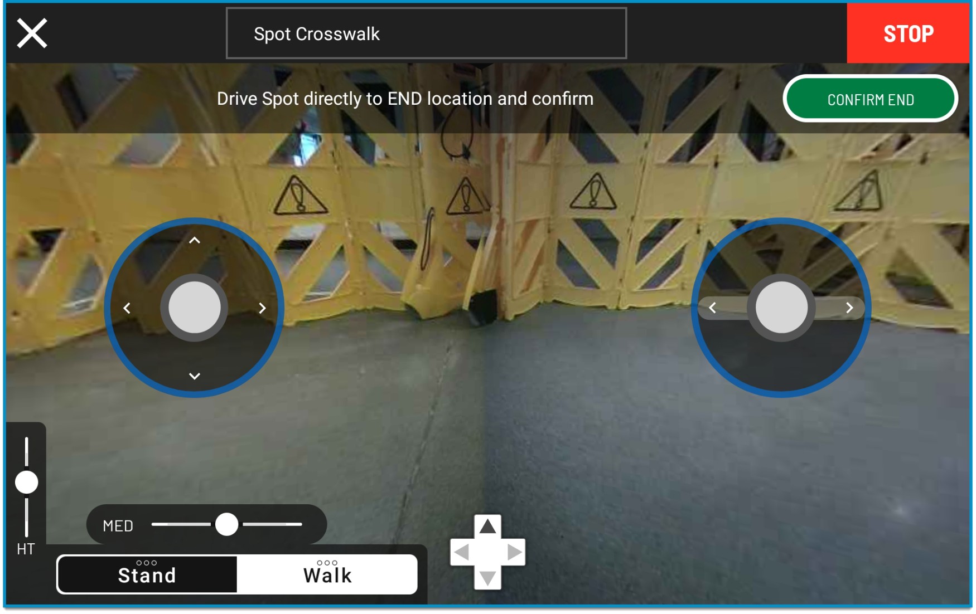Click the MED speed slider handle
Image resolution: width=976 pixels, height=614 pixels.
(227, 524)
